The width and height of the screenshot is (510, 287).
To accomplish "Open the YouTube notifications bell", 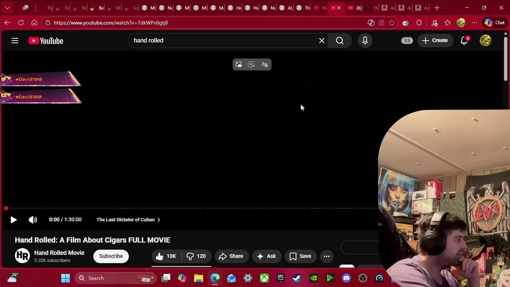I will click(x=464, y=41).
